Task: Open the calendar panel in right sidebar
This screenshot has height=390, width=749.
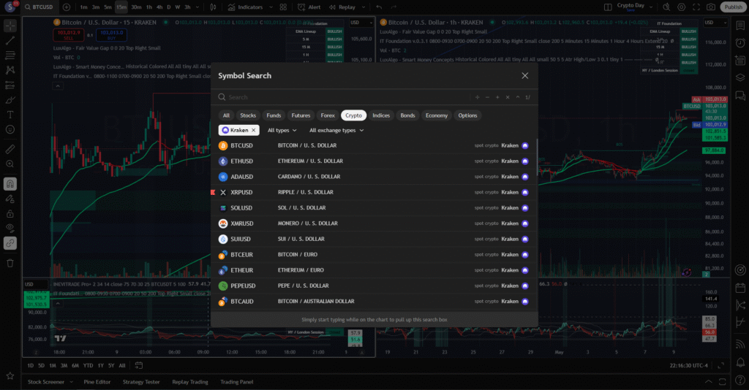Action: (x=740, y=288)
